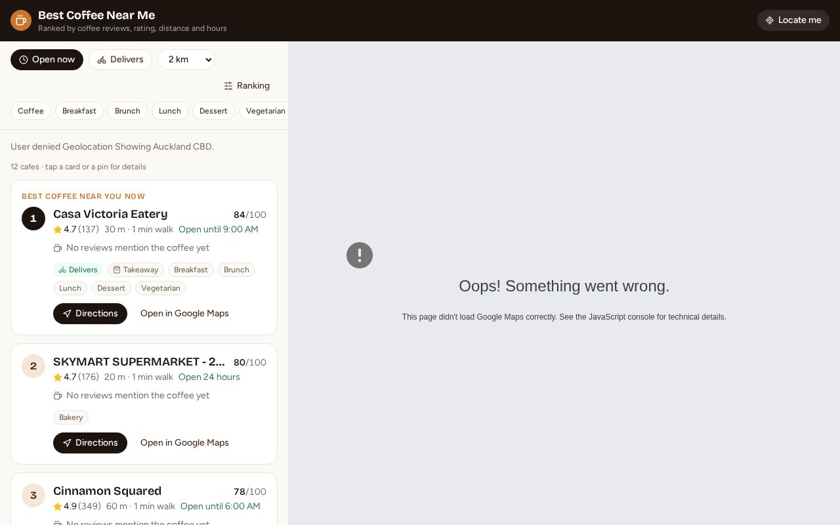Click the Takeaway tag on Casa Victoria card
Image resolution: width=840 pixels, height=525 pixels.
(135, 270)
